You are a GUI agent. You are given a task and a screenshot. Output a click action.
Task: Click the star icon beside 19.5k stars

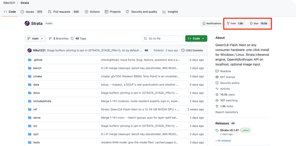pyautogui.click(x=217, y=94)
